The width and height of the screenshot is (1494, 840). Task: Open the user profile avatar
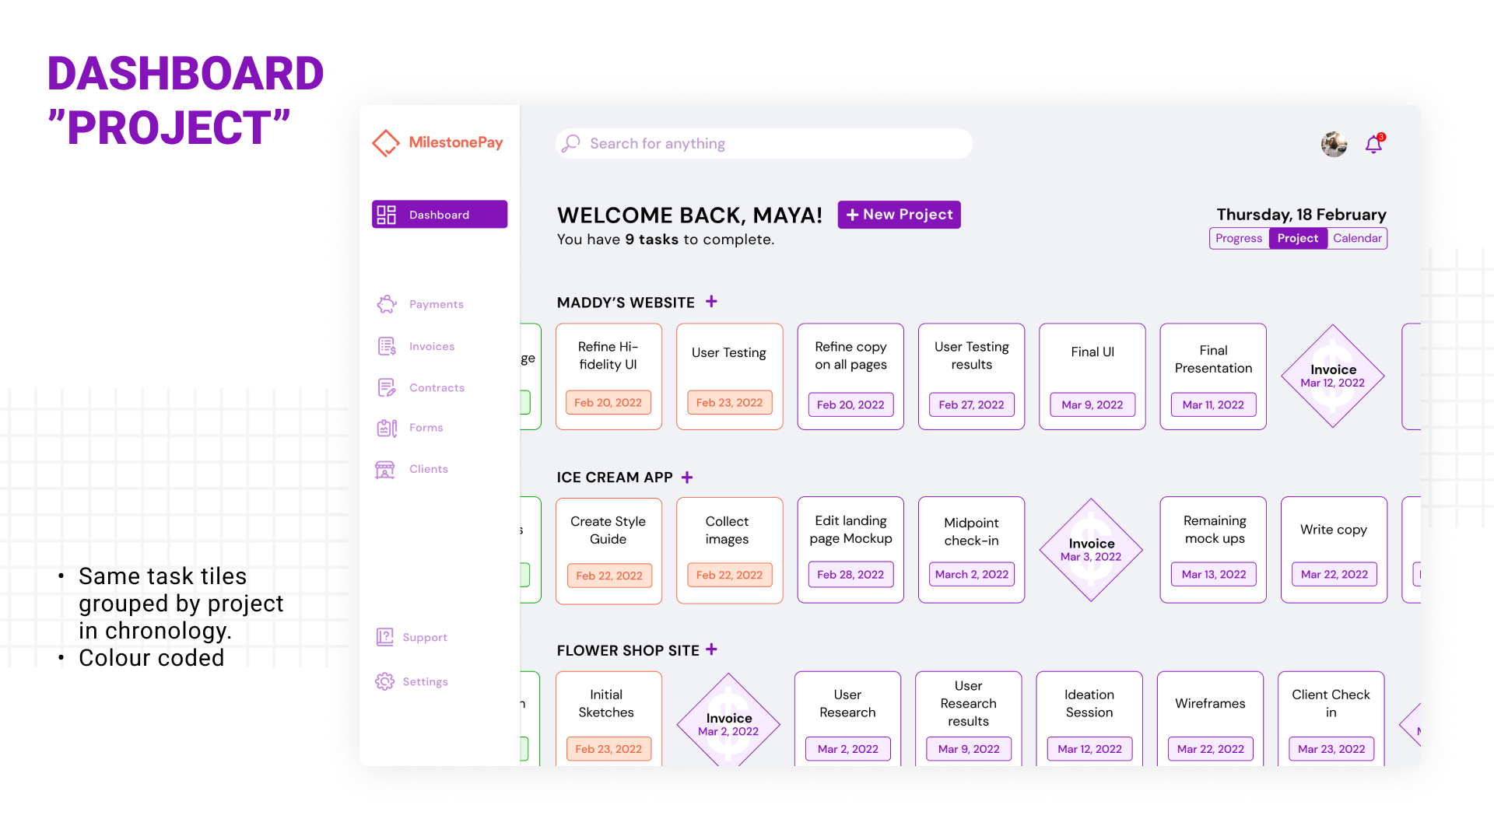(1334, 144)
